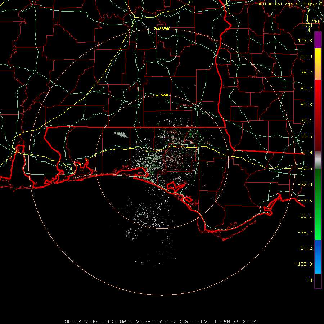The width and height of the screenshot is (324, 324).
Task: Click the 61.2 scale value
Action: 306,89
